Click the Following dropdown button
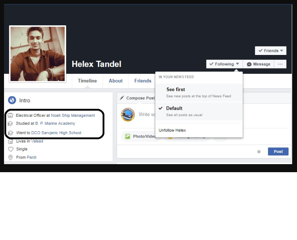This screenshot has height=240, width=297. click(224, 64)
